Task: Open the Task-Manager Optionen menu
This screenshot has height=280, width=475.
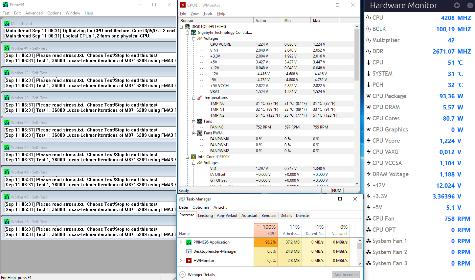Action: [201, 207]
